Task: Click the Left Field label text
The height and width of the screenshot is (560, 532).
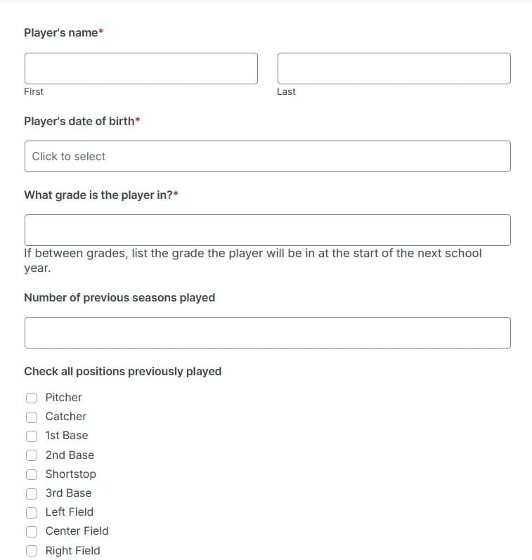Action: click(70, 512)
